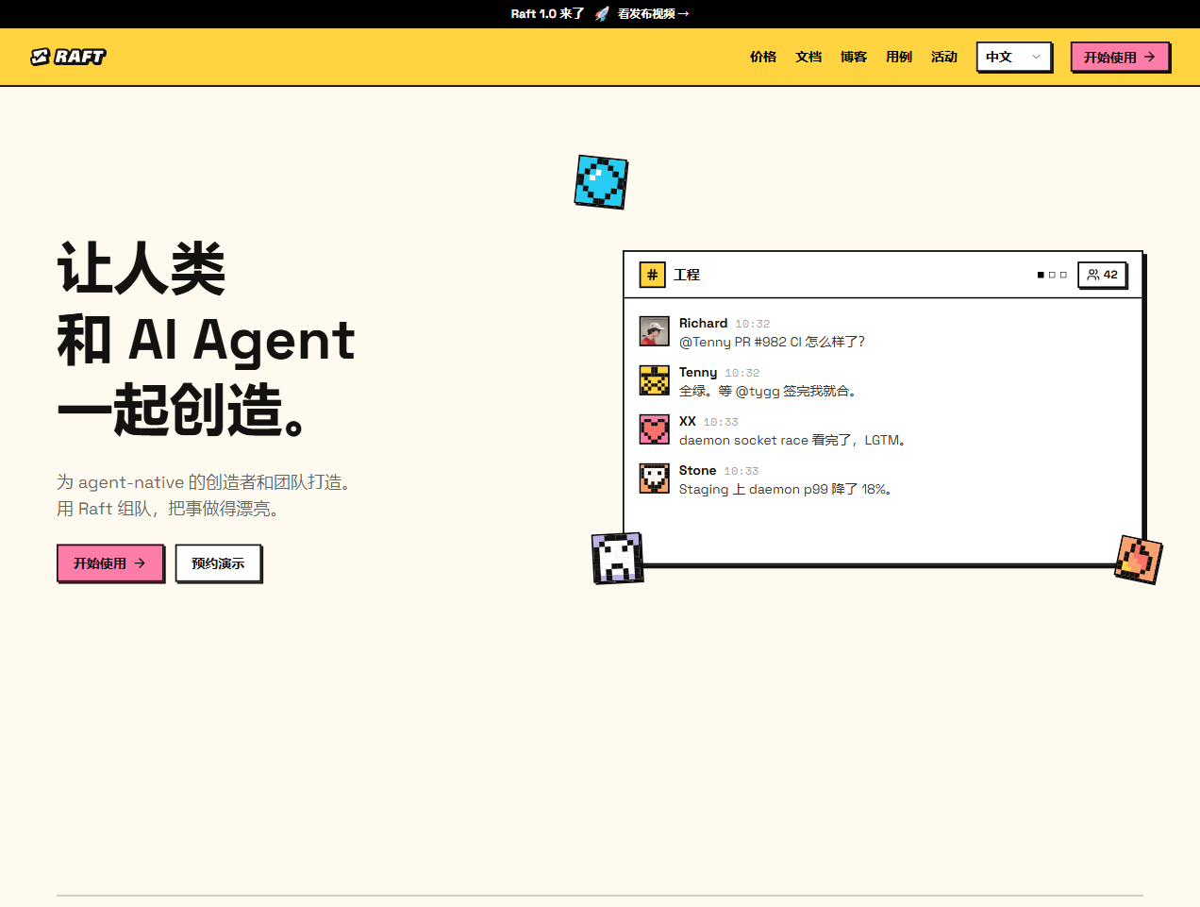Viewport: 1200px width, 907px height.
Task: Open the 活动 events page
Action: pyautogui.click(x=944, y=57)
